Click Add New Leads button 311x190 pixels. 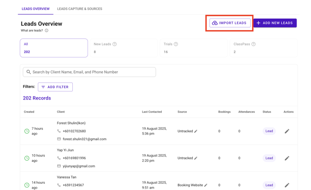(275, 23)
